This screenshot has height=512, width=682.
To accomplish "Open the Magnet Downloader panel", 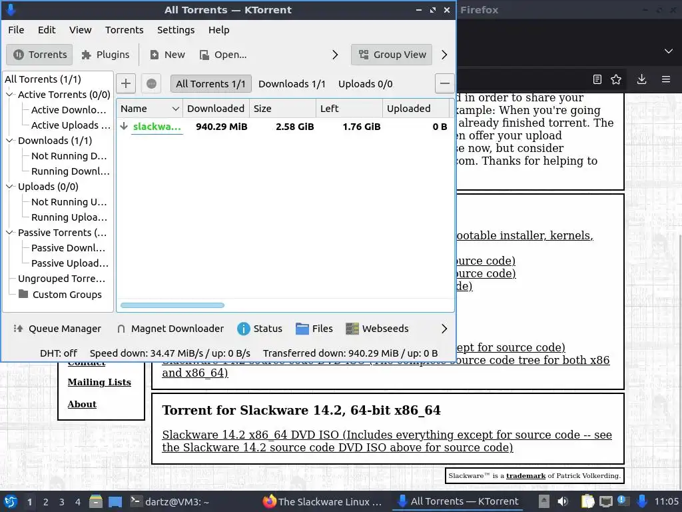I will 170,329.
